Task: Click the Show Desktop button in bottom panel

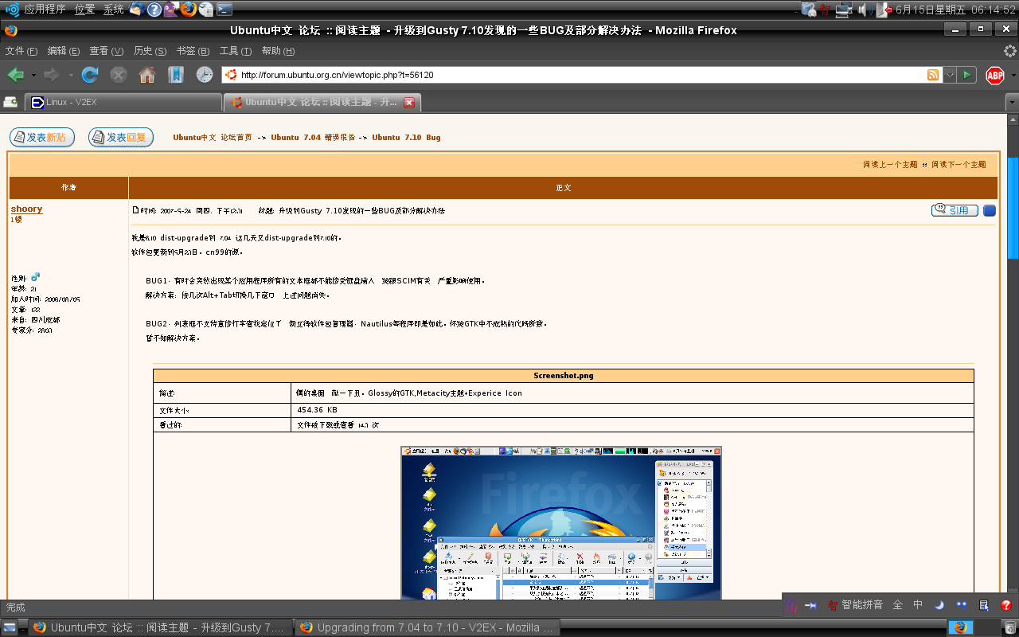Action: pyautogui.click(x=8, y=627)
